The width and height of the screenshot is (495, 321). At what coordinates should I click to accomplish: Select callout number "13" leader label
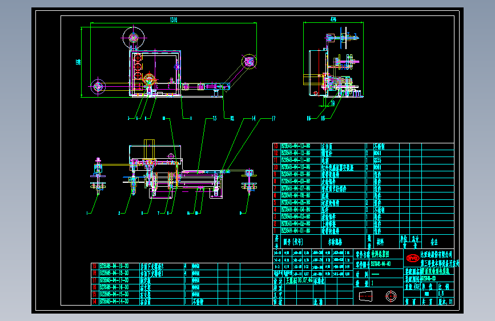[x=215, y=118]
